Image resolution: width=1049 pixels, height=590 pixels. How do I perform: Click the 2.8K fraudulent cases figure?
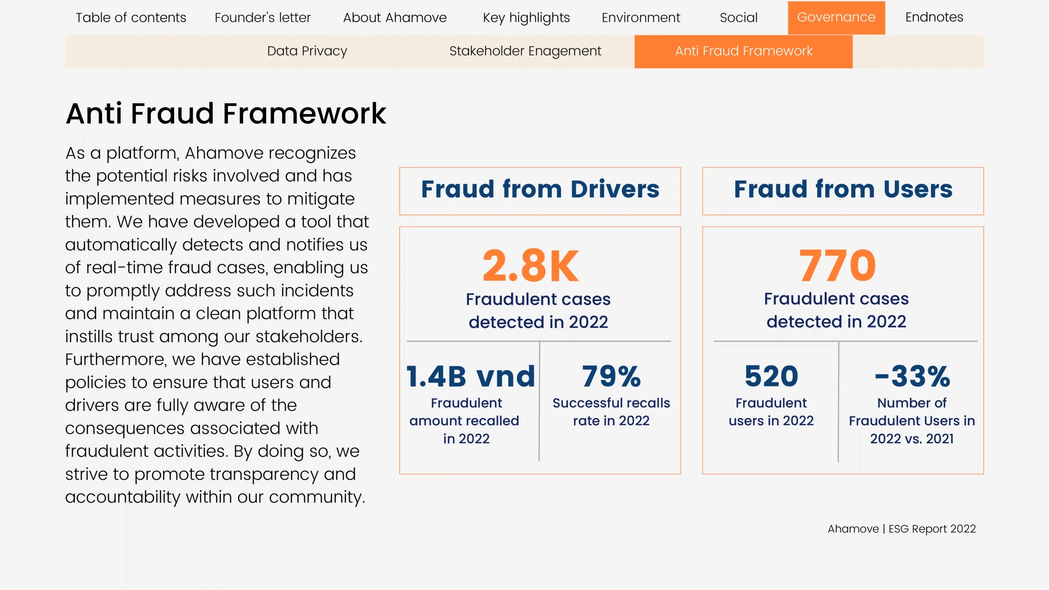(x=531, y=266)
